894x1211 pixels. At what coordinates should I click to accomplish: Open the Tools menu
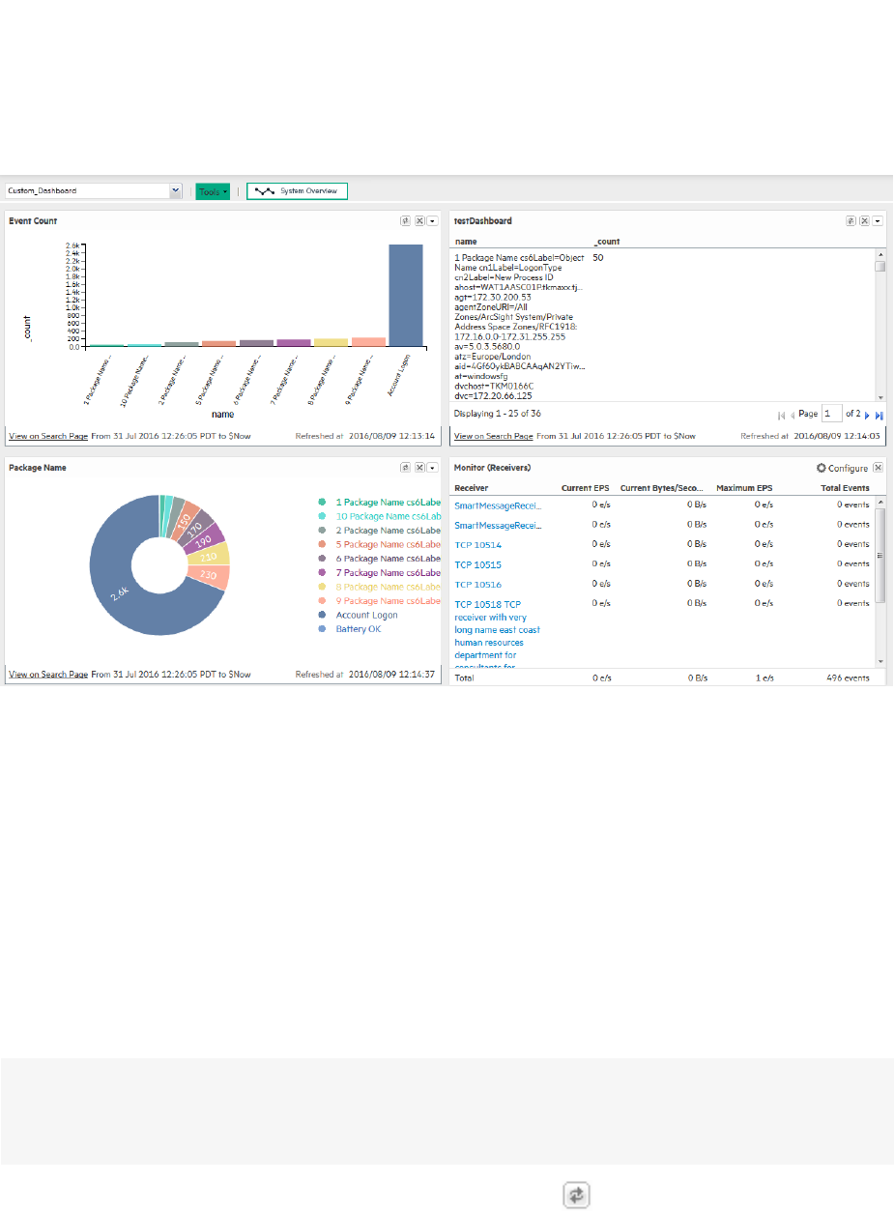pyautogui.click(x=213, y=191)
